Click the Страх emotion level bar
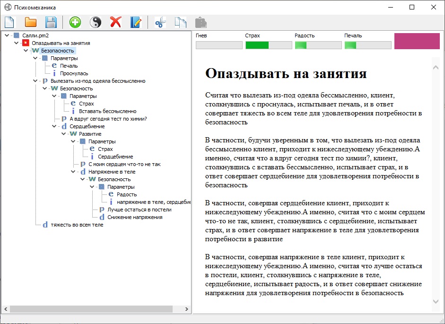This screenshot has height=324, width=445. tap(268, 45)
